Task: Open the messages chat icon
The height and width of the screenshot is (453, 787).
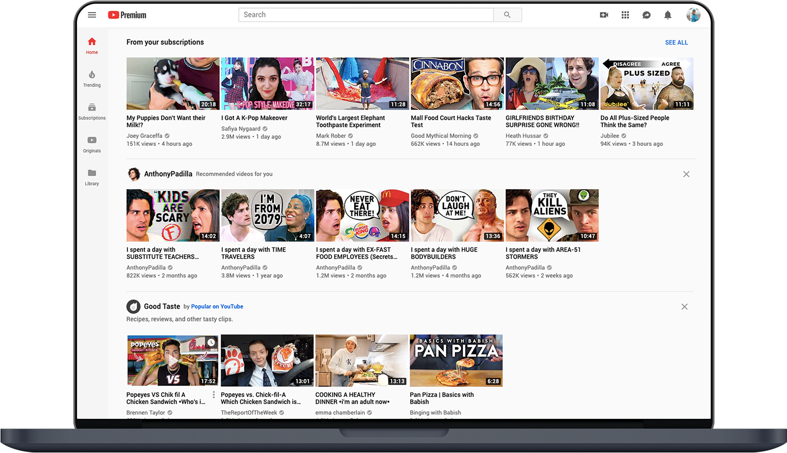Action: pos(646,15)
